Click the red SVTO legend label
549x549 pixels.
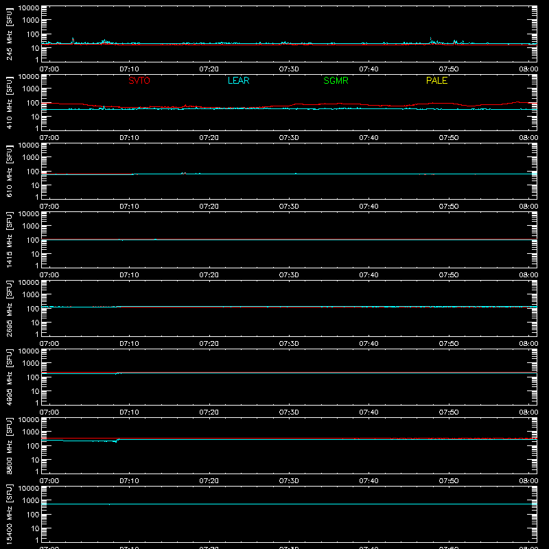[139, 80]
